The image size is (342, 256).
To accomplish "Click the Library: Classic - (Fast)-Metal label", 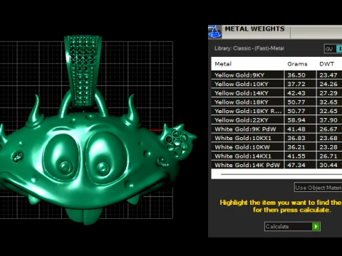I will pos(249,48).
